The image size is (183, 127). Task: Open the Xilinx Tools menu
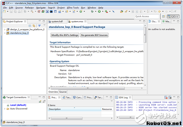(x=73, y=8)
